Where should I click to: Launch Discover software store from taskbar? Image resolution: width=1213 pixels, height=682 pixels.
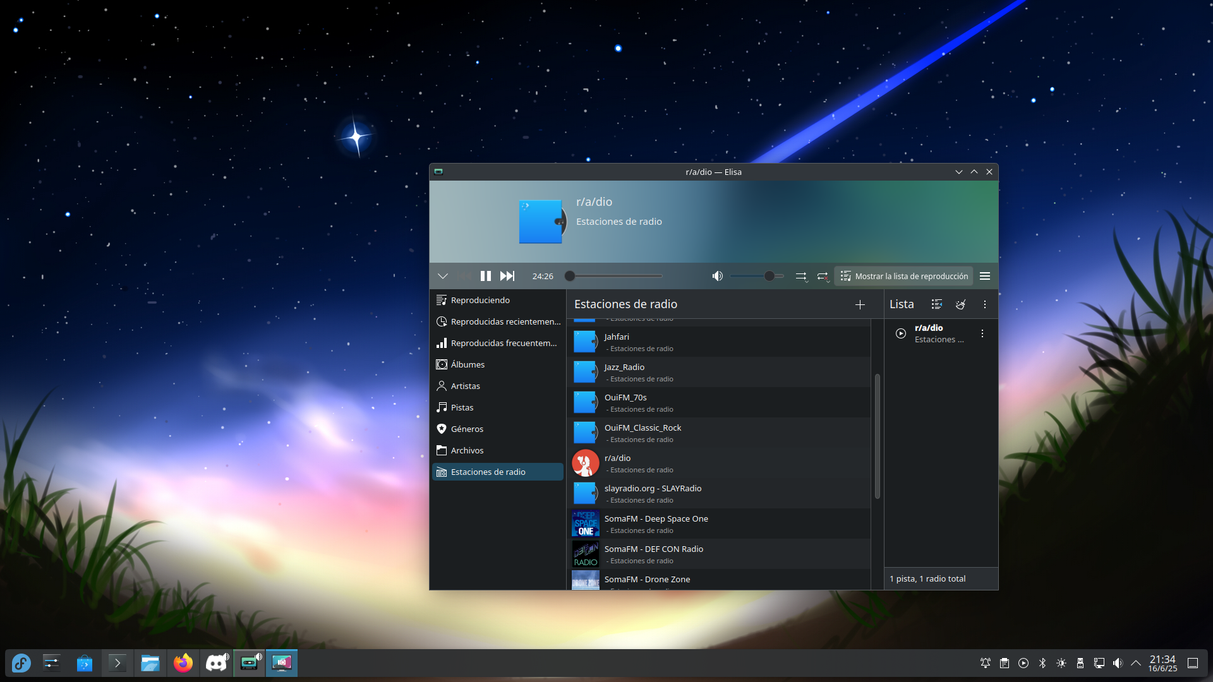coord(84,663)
